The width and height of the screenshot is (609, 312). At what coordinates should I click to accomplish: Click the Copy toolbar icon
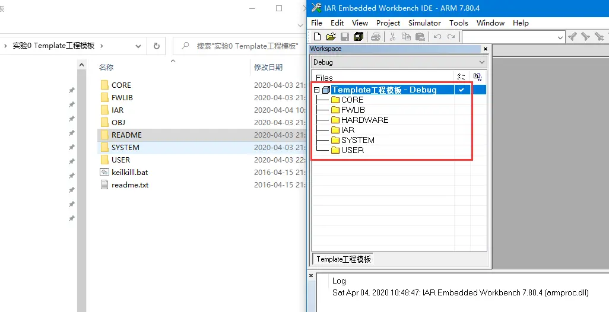click(406, 37)
